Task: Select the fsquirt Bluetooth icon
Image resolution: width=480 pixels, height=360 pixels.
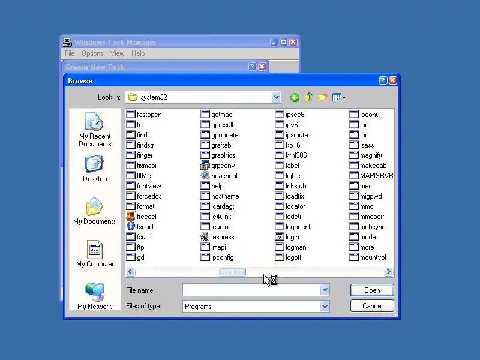Action: coord(131,227)
